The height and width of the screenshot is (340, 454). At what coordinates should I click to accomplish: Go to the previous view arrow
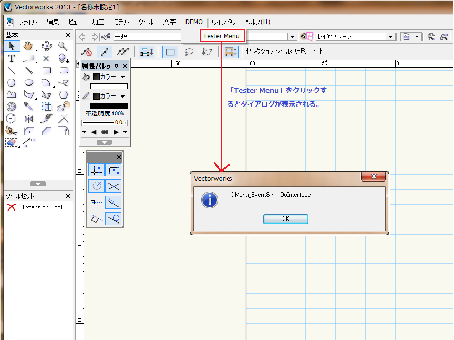click(x=82, y=37)
